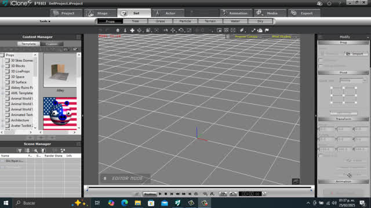
Task: Open File Explorer from taskbar
Action: [138, 203]
